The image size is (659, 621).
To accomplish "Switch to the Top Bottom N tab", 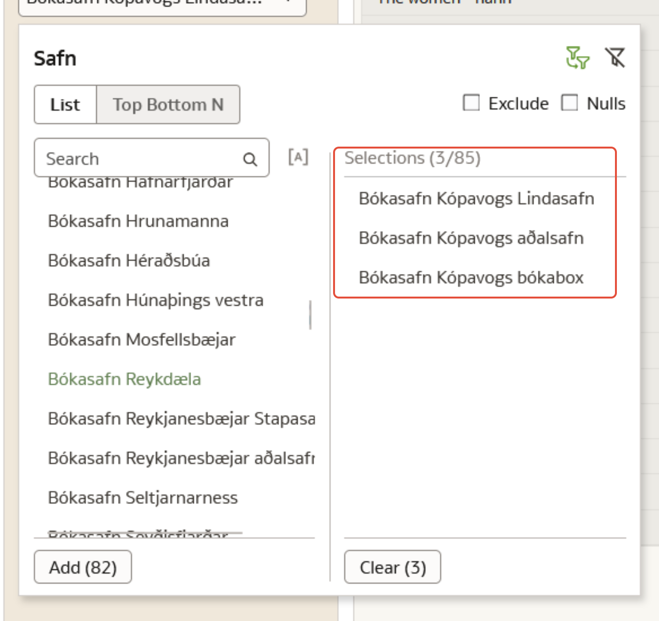I will [168, 104].
